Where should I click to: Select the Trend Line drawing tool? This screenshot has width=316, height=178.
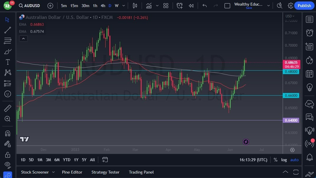coord(7,30)
